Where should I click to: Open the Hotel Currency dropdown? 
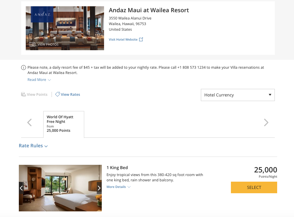[238, 95]
